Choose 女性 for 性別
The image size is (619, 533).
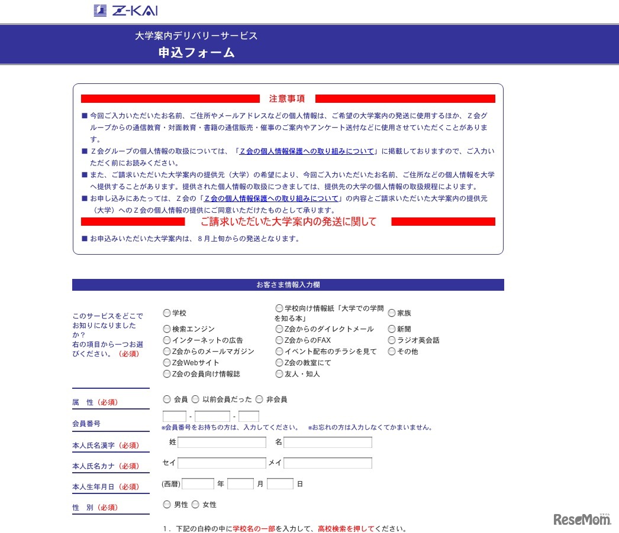coord(195,505)
